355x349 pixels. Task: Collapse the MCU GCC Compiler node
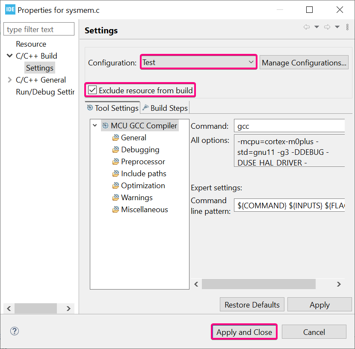tap(95, 126)
